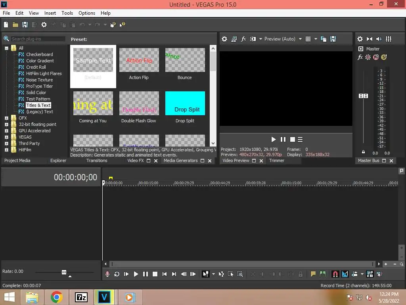Screen dimensions: 406x305
Task: Save the project with the main toolbar disk icon
Action: click(25, 25)
